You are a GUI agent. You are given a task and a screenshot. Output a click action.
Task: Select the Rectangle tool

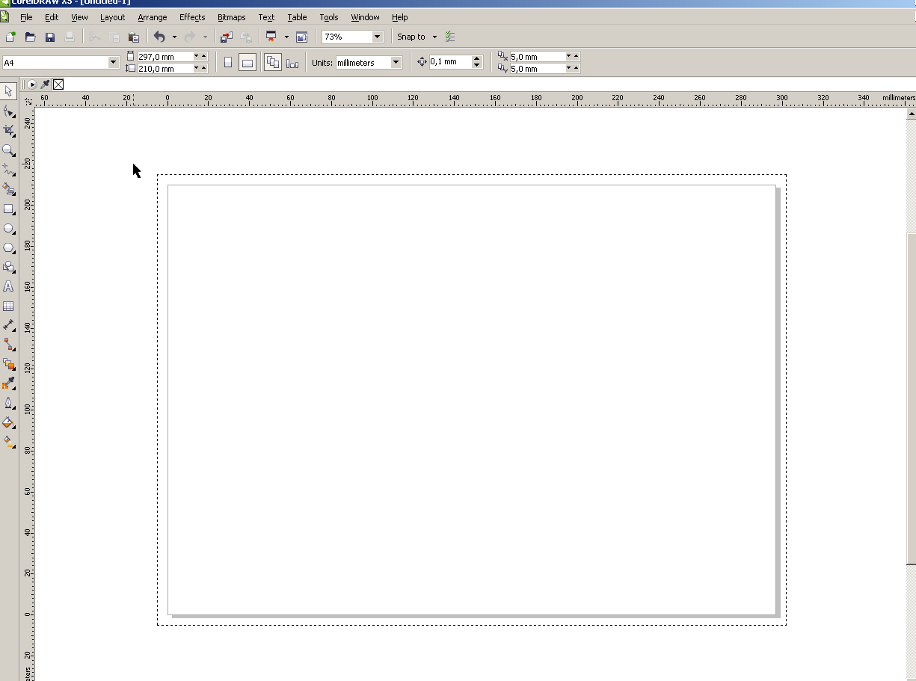click(9, 209)
